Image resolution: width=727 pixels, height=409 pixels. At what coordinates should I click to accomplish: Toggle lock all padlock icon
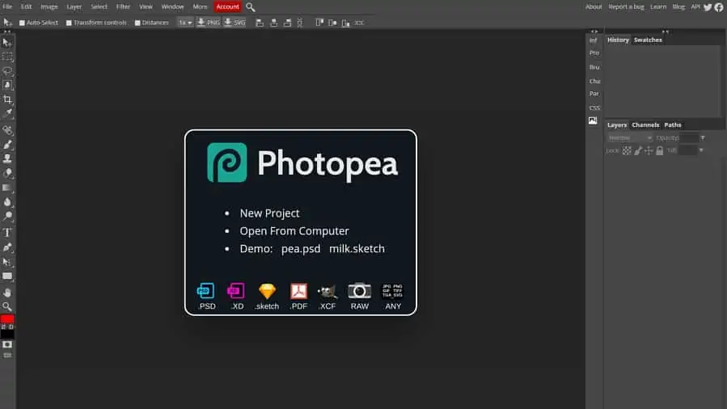click(x=659, y=150)
